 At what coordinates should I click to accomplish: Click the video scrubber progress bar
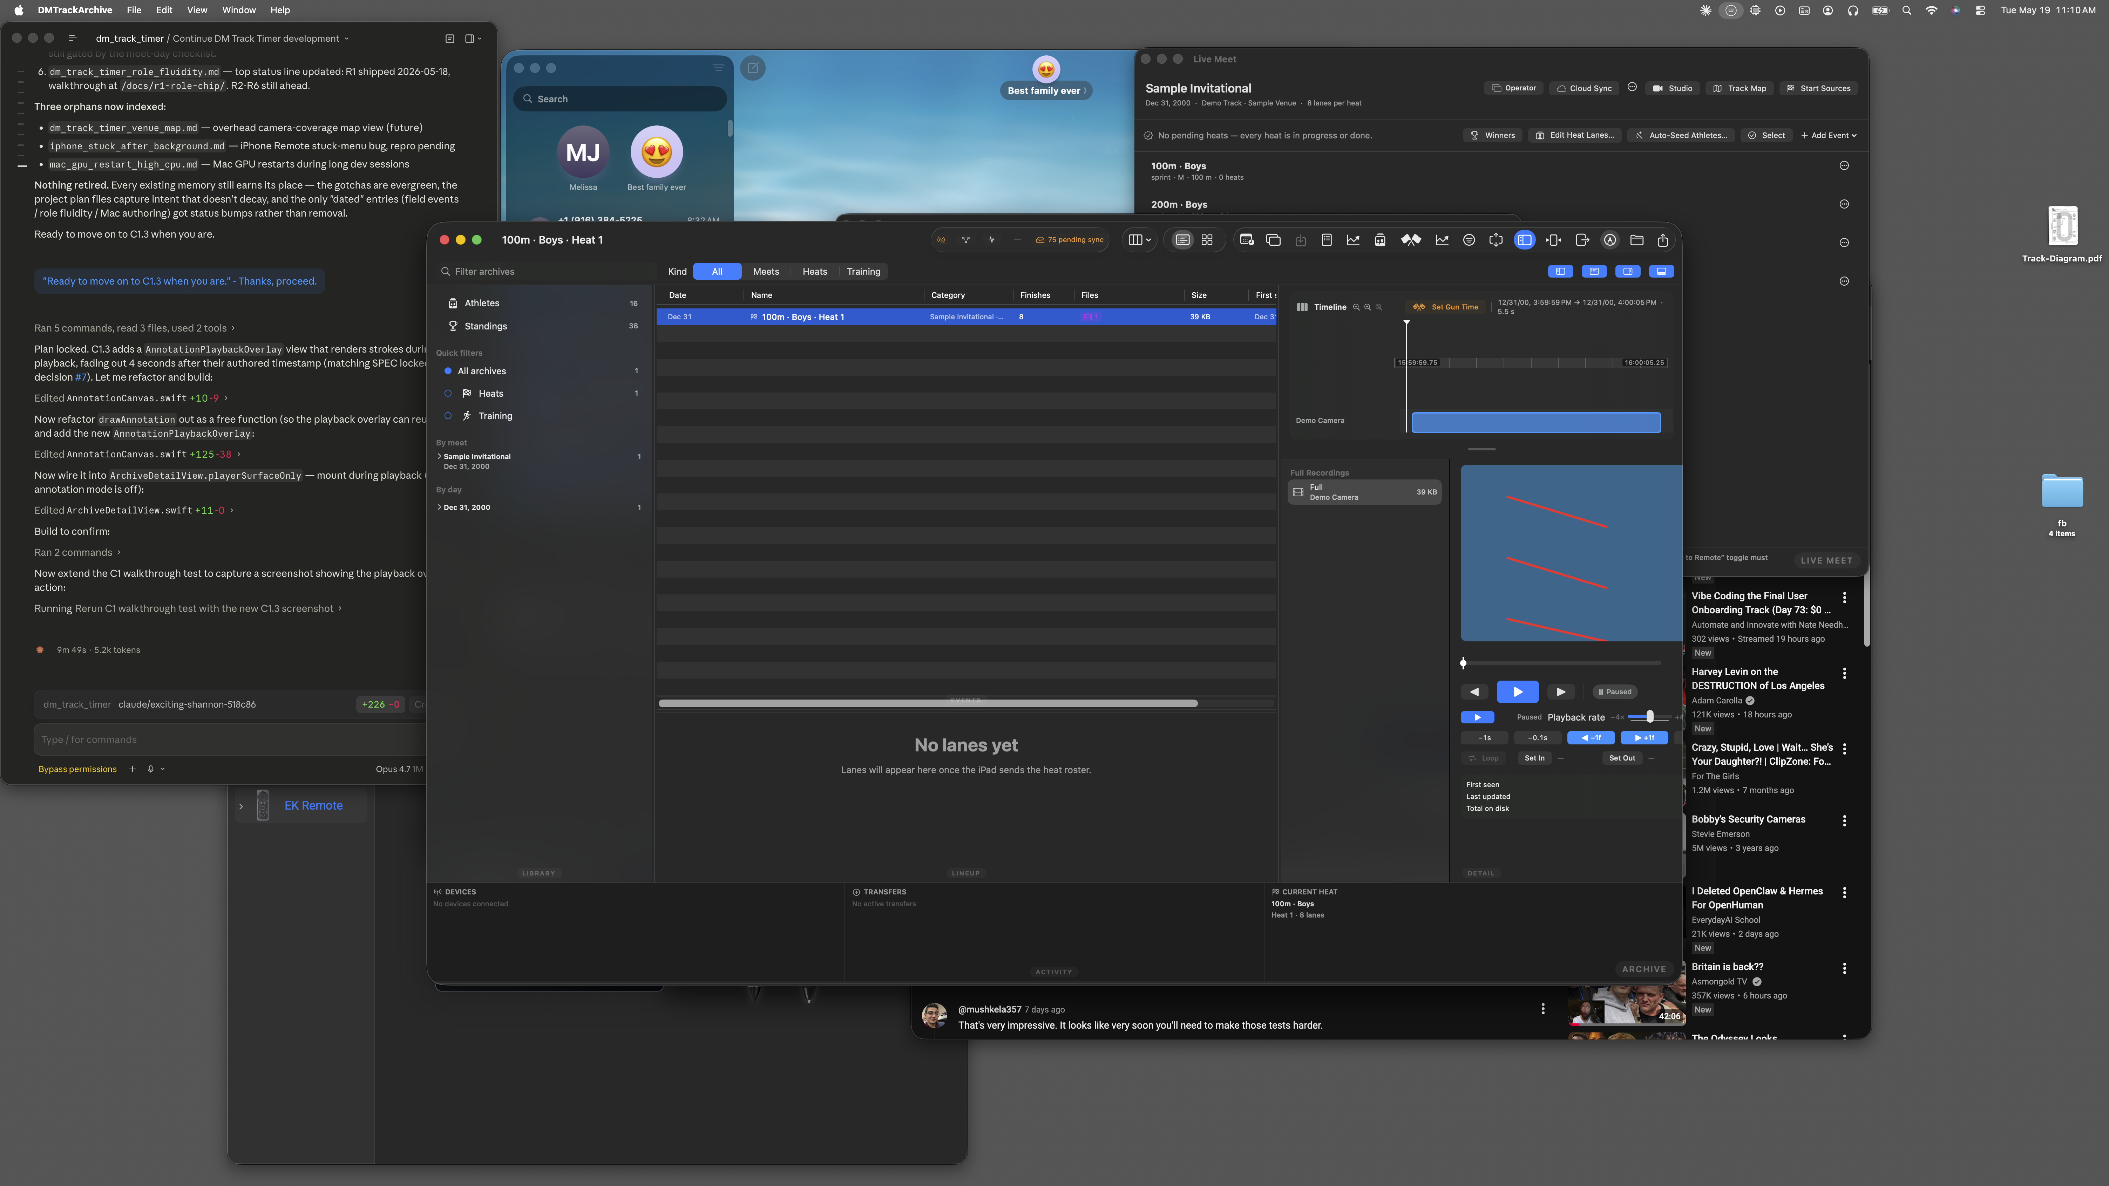(x=1561, y=663)
